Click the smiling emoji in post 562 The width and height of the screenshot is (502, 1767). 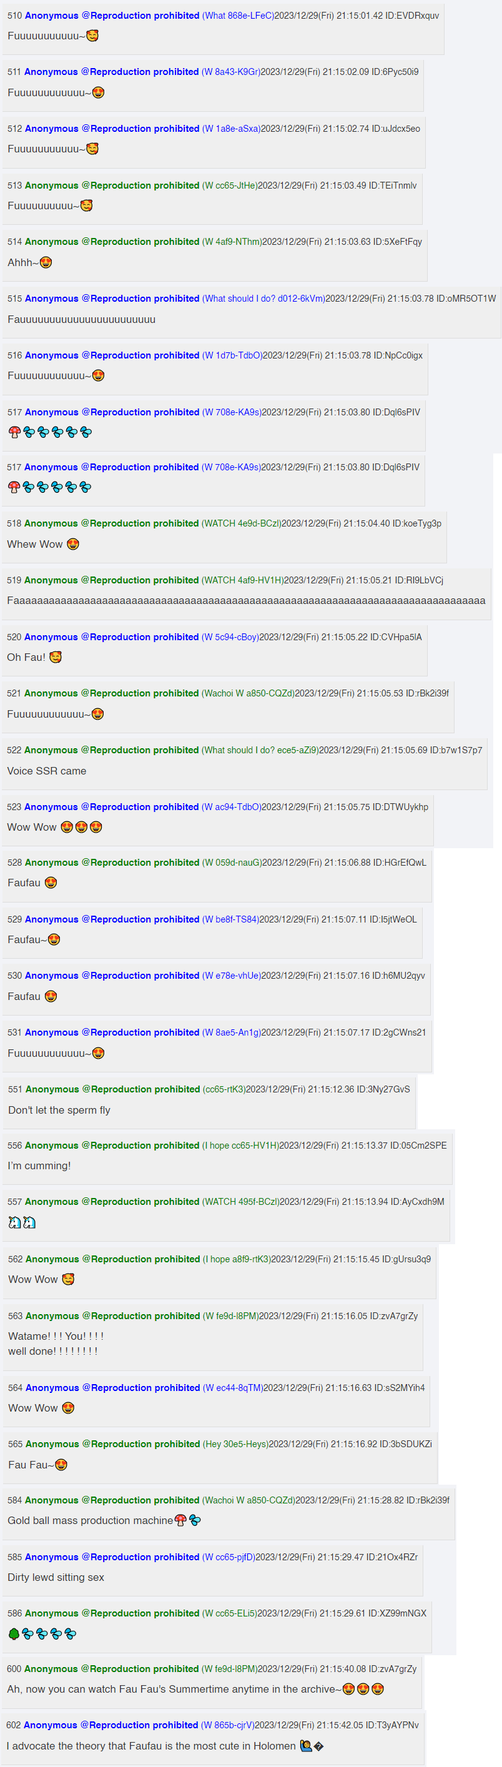pyautogui.click(x=68, y=1279)
